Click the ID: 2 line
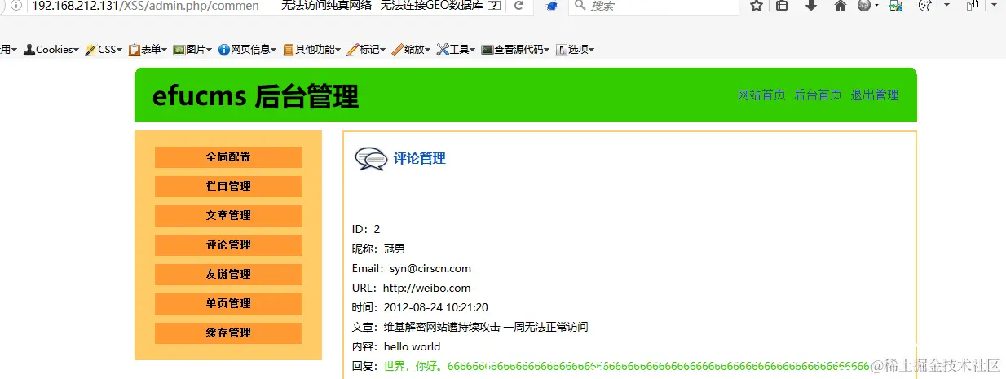Image resolution: width=1006 pixels, height=379 pixels. pos(366,229)
